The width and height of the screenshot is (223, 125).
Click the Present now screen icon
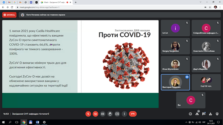[117, 114]
